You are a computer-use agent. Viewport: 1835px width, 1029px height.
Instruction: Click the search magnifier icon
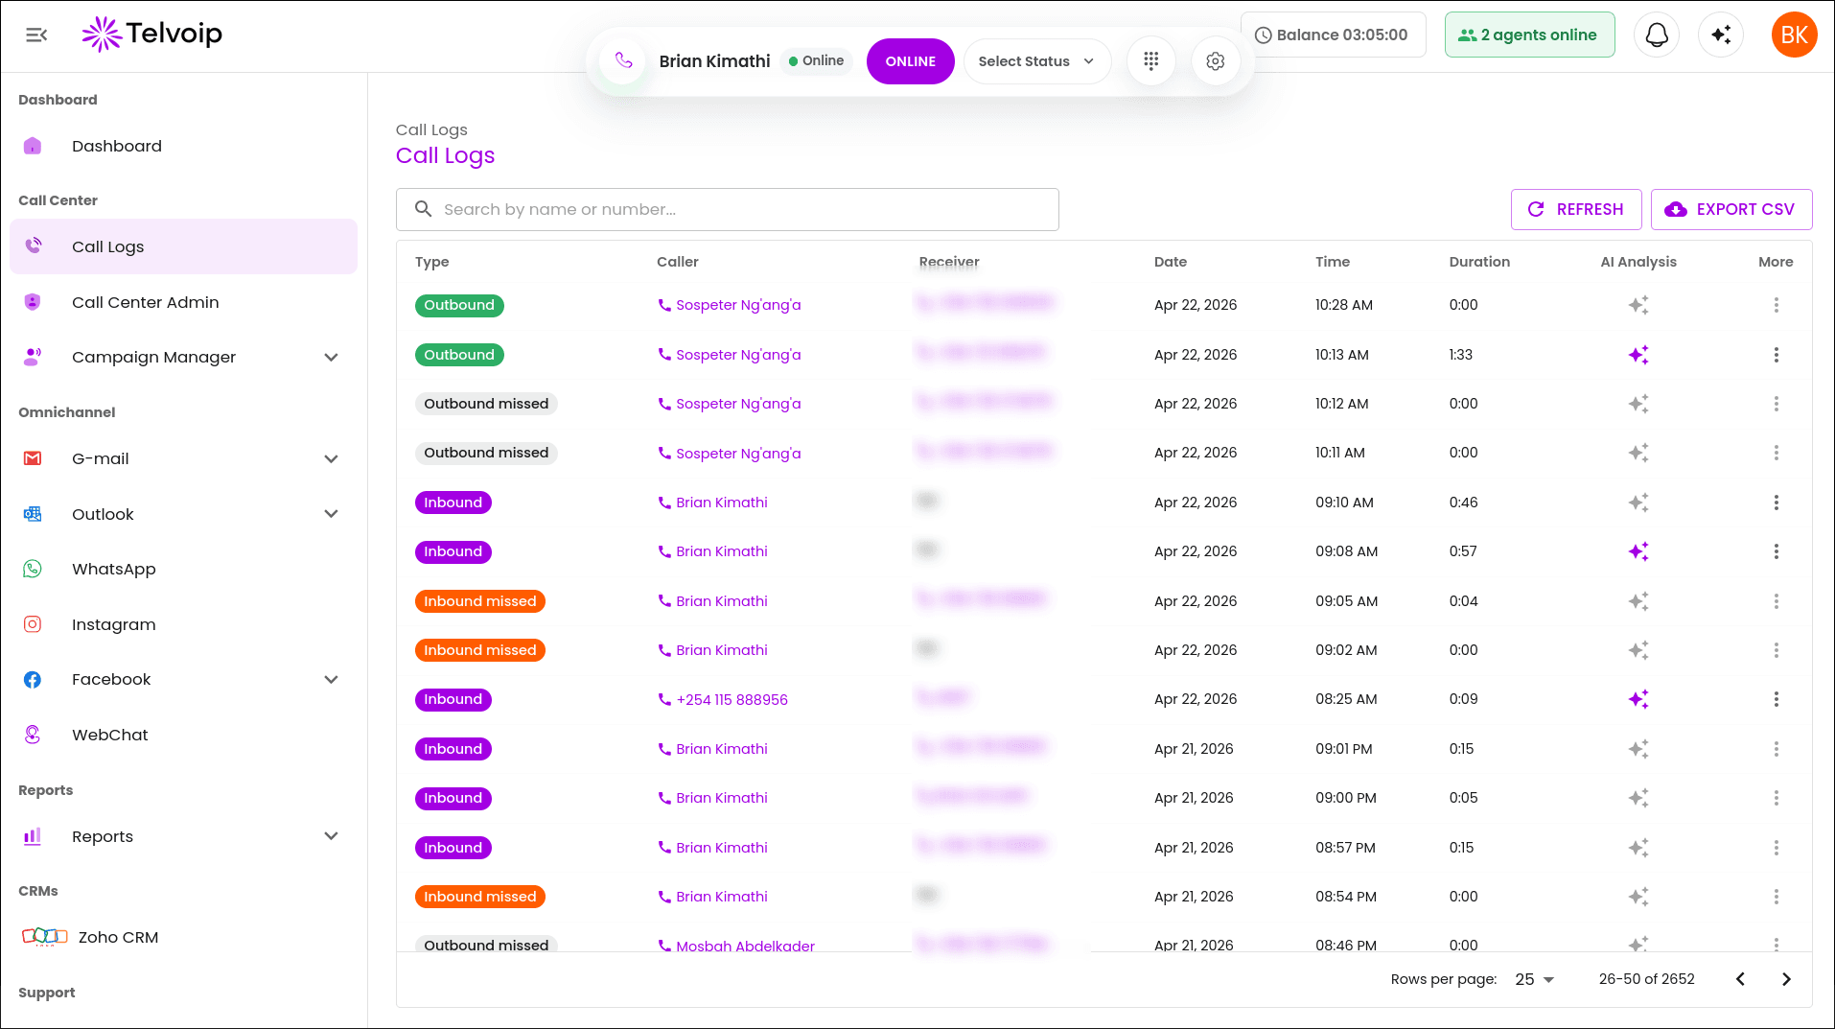tap(423, 209)
